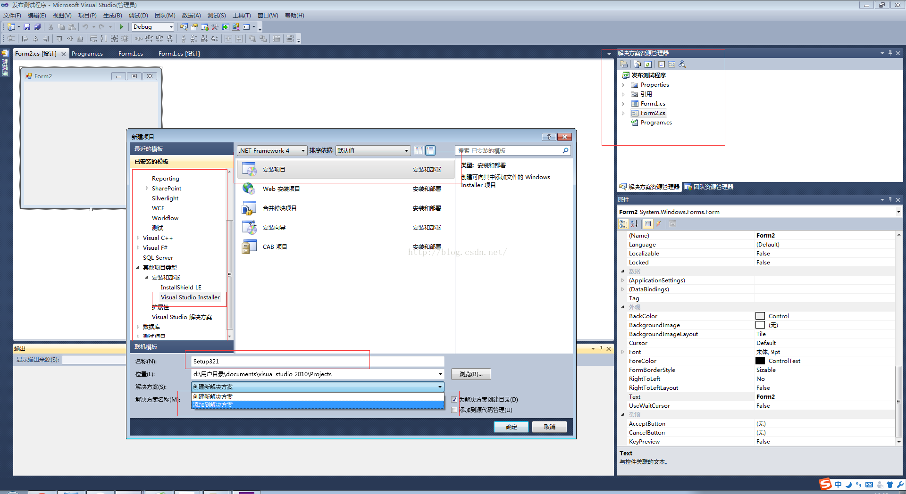Image resolution: width=906 pixels, height=494 pixels.
Task: Click the Align Lefts layout icon
Action: click(x=25, y=39)
